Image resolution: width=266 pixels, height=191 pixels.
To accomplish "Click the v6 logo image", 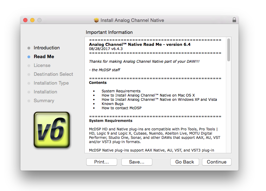I will tap(52, 130).
